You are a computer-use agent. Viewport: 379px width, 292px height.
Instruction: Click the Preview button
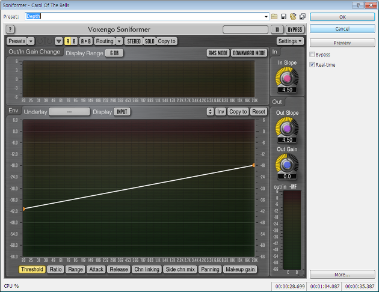(342, 43)
